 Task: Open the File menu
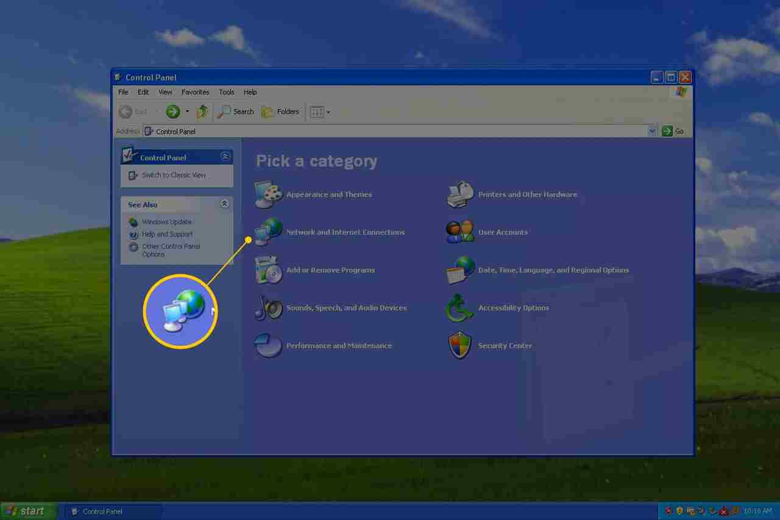click(123, 92)
